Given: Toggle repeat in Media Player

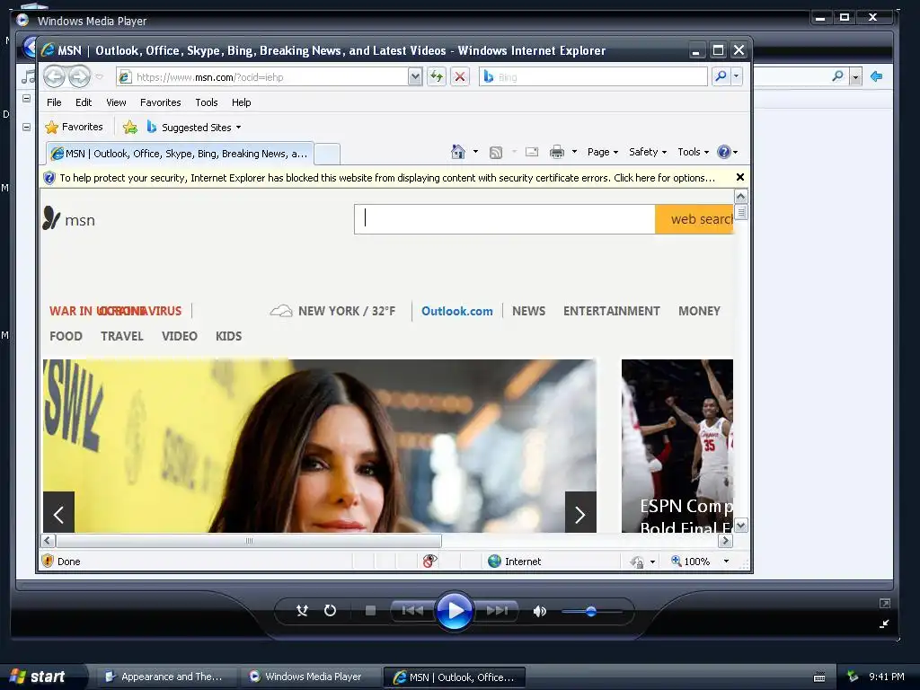Looking at the screenshot, I should point(330,611).
